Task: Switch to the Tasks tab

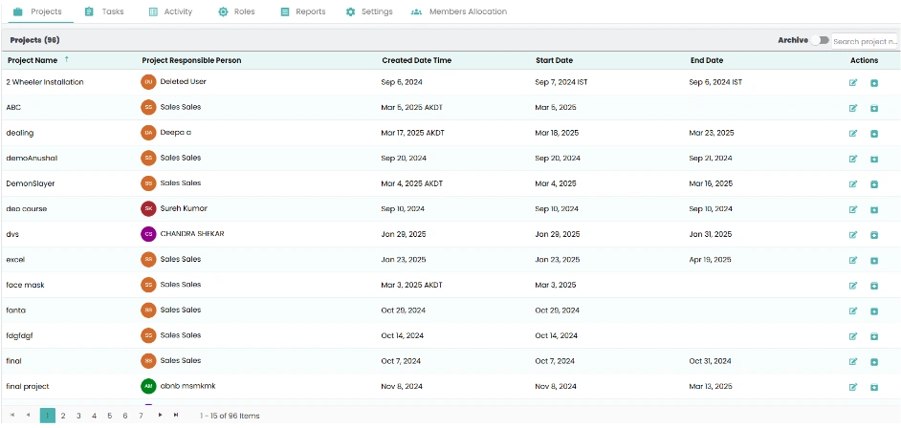Action: coord(104,11)
